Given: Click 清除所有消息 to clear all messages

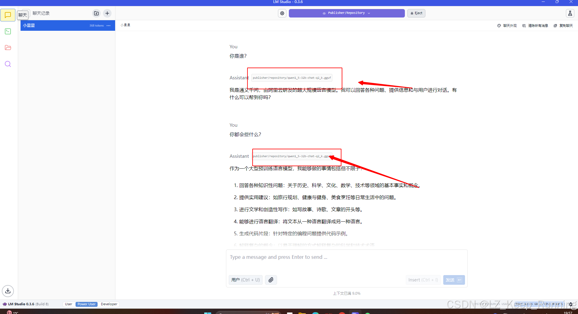Looking at the screenshot, I should pyautogui.click(x=535, y=26).
